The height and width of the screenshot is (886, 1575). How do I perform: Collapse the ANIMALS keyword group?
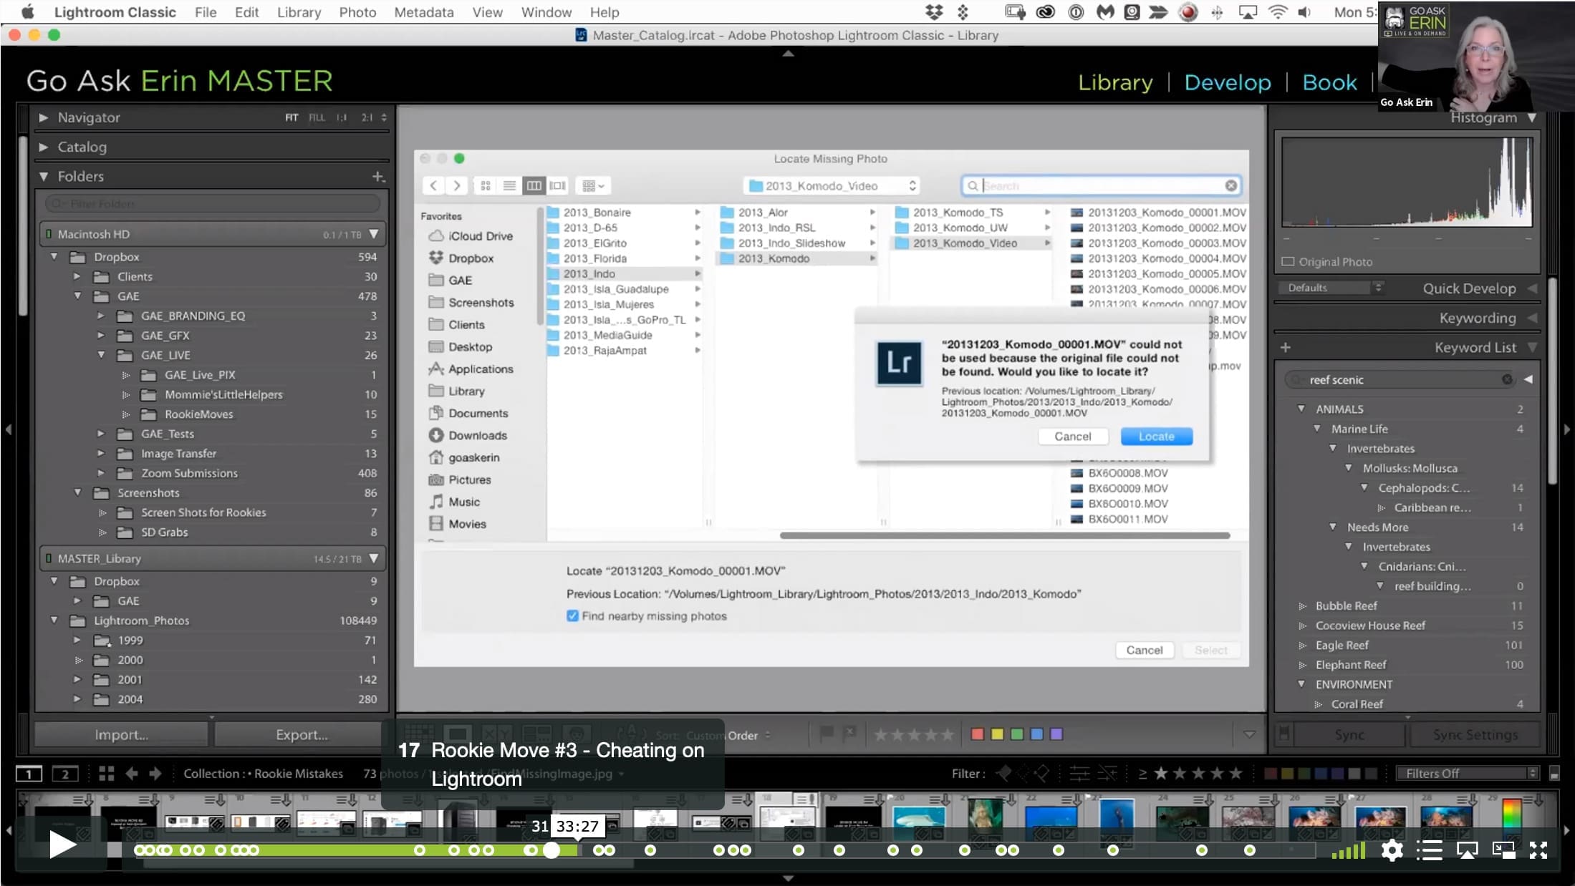coord(1301,409)
